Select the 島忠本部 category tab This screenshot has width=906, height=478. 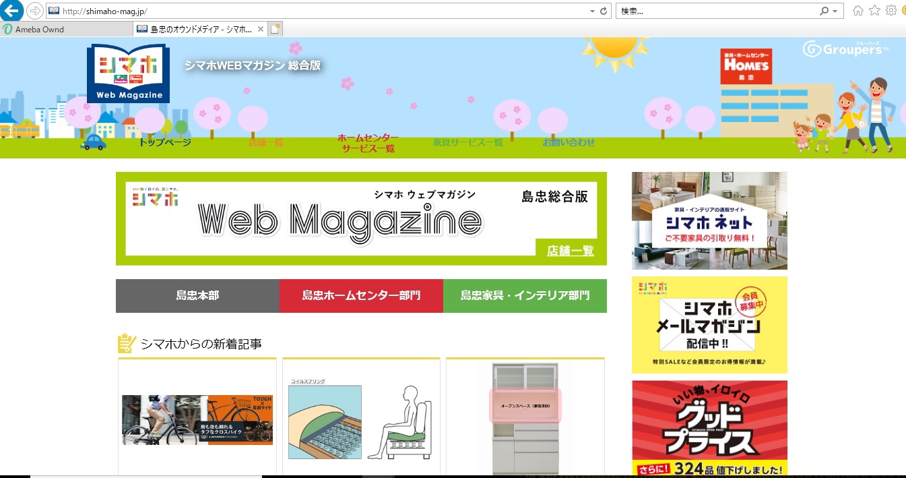(x=197, y=296)
